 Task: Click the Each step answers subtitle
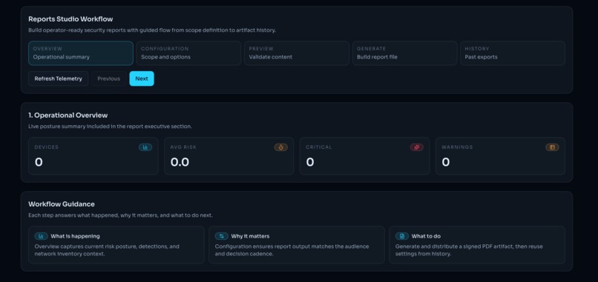120,215
